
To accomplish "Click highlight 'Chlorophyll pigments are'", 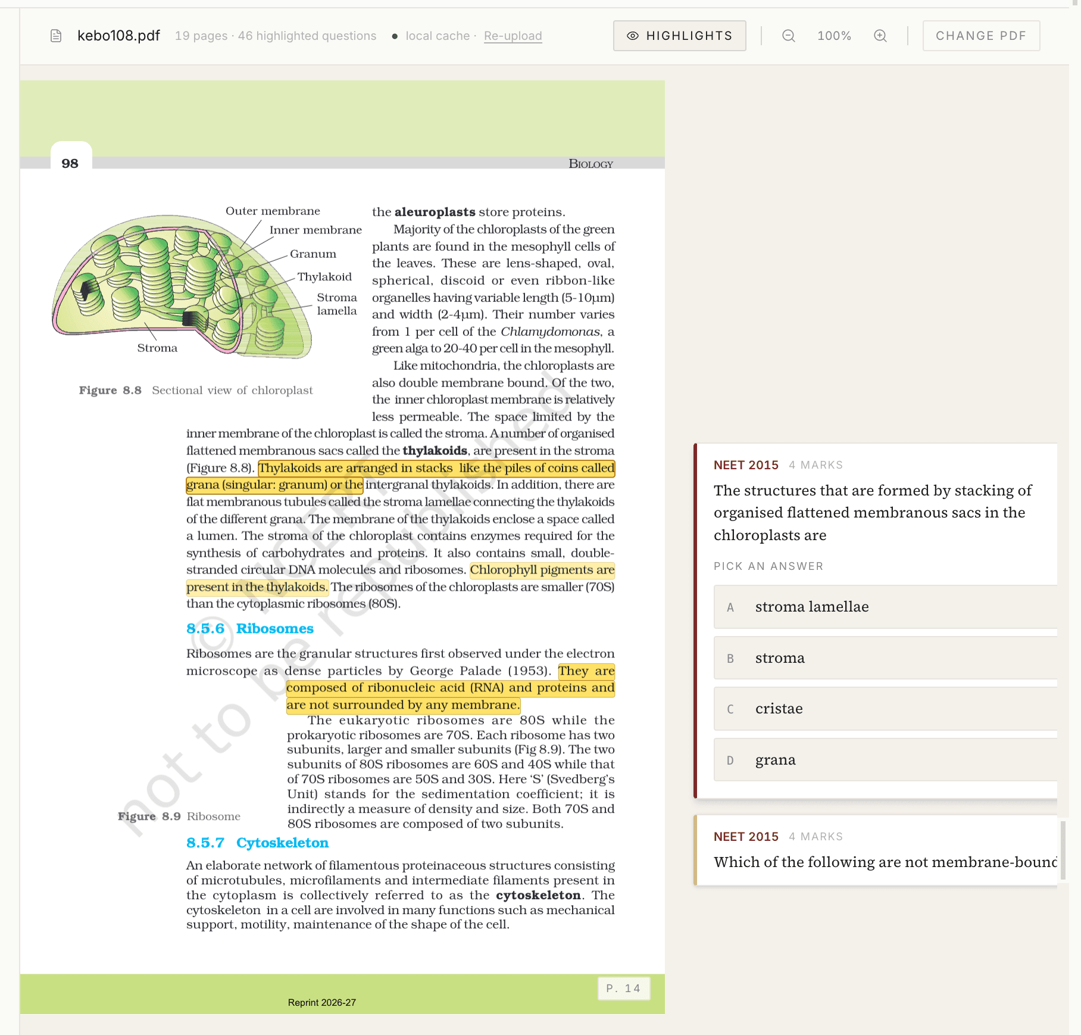I will pyautogui.click(x=542, y=570).
